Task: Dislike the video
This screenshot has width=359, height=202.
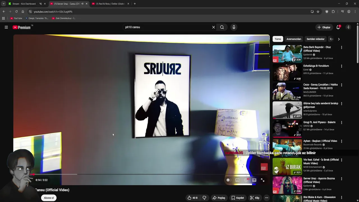Action: (204, 198)
